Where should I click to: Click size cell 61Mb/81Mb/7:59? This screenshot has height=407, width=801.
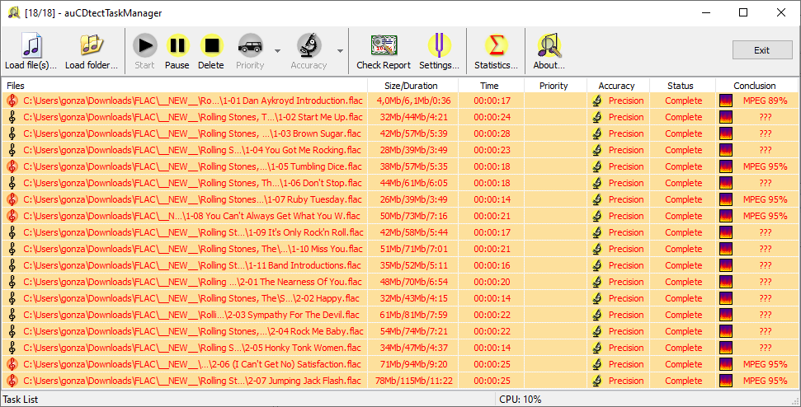414,315
